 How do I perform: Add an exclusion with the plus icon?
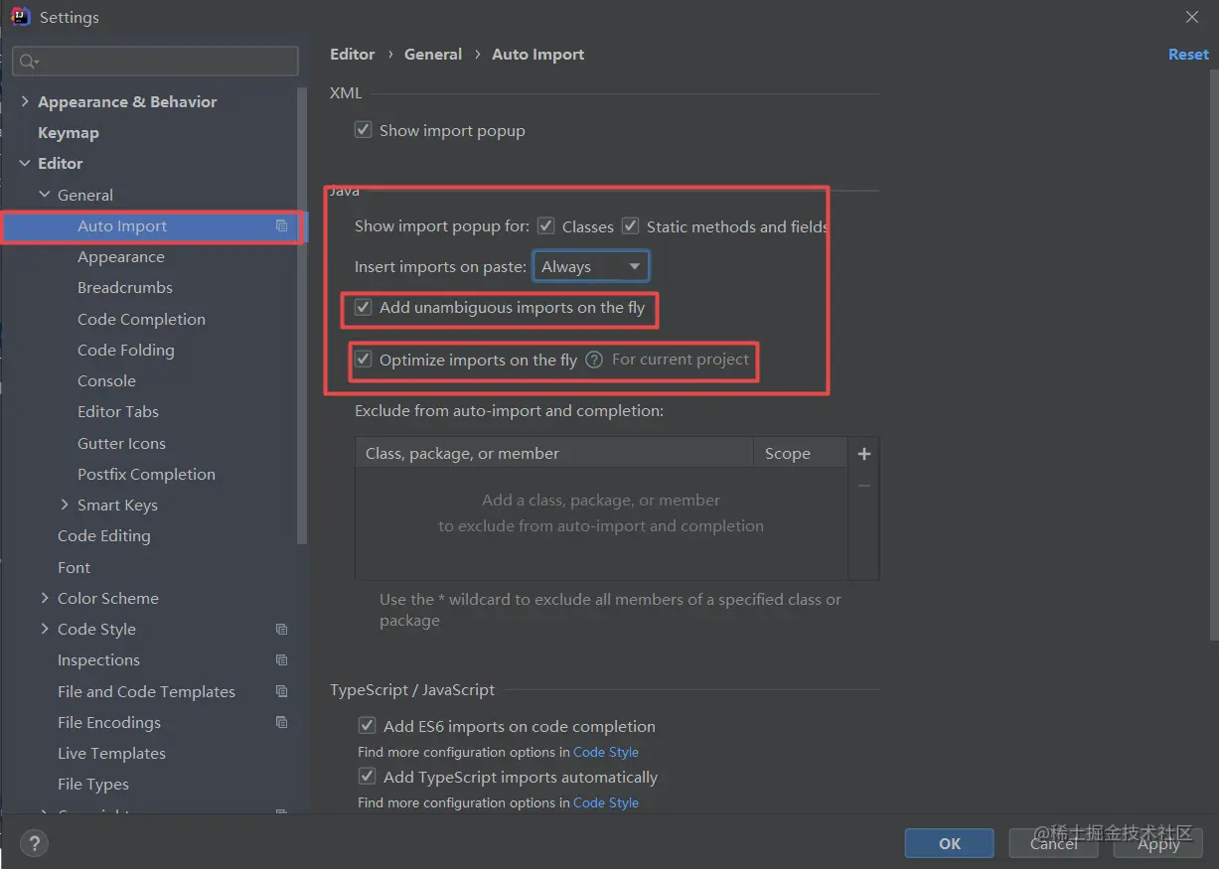pyautogui.click(x=864, y=454)
